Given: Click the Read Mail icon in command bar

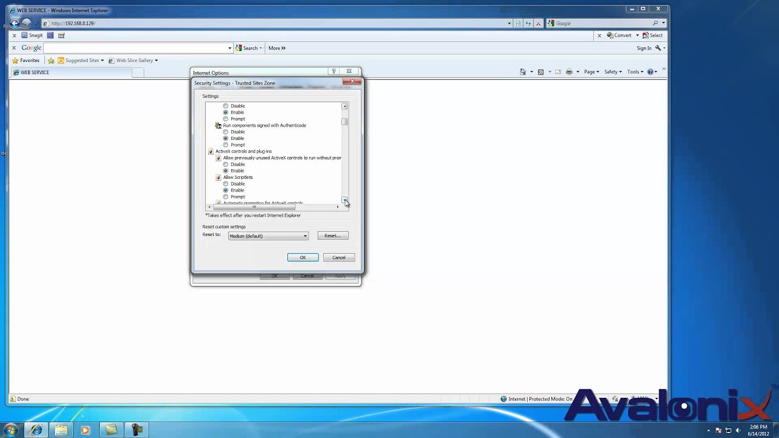Looking at the screenshot, I should tap(558, 72).
